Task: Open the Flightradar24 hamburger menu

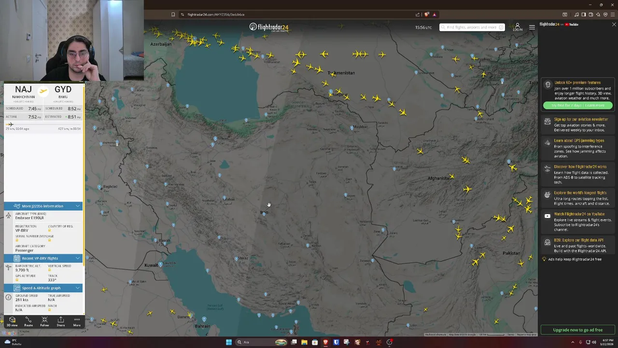Action: [532, 27]
